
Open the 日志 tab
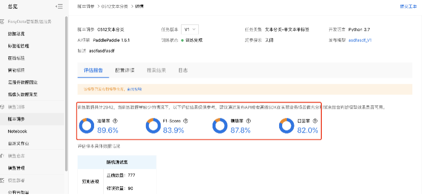click(183, 71)
